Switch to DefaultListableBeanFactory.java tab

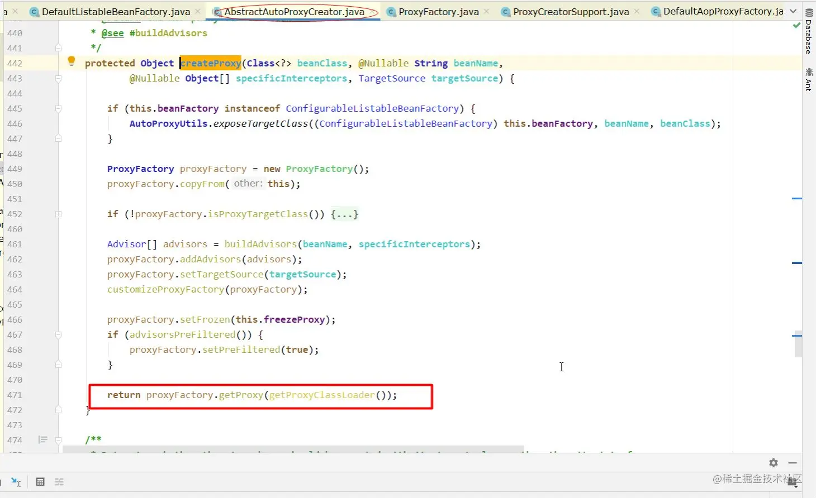(x=115, y=12)
